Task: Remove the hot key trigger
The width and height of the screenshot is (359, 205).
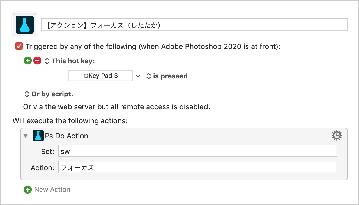Action: point(37,60)
